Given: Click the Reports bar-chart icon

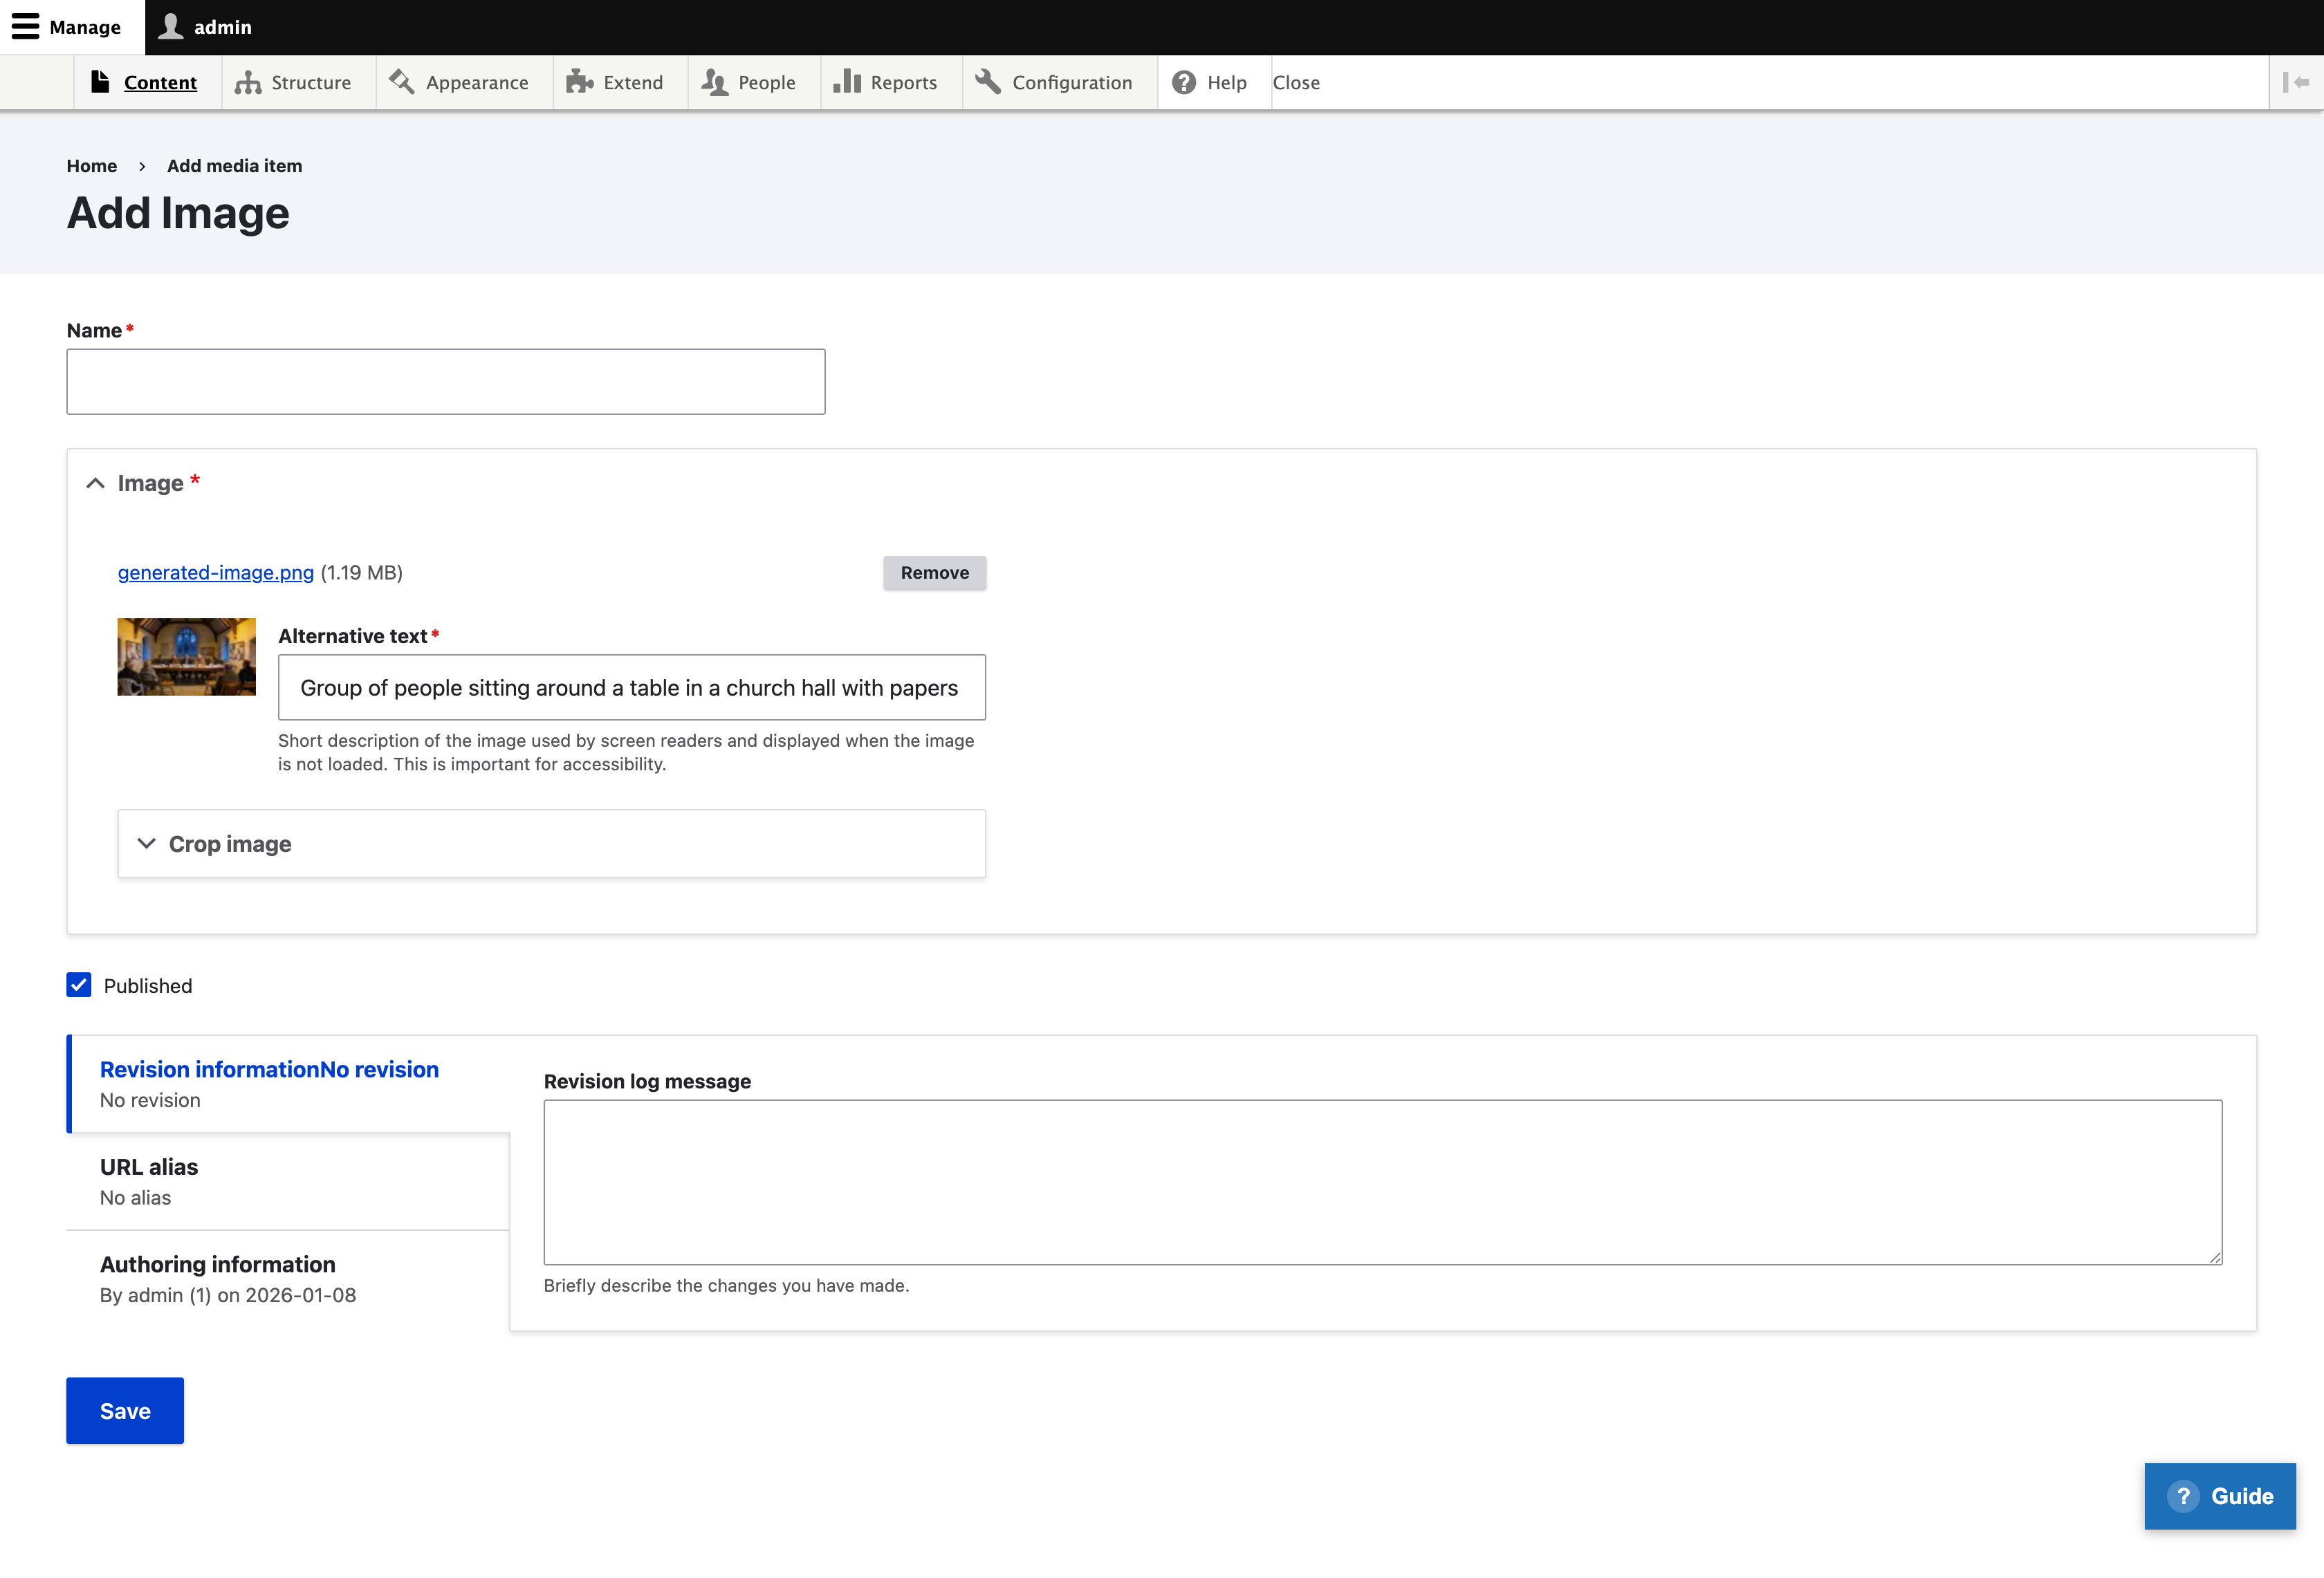Looking at the screenshot, I should tap(847, 82).
